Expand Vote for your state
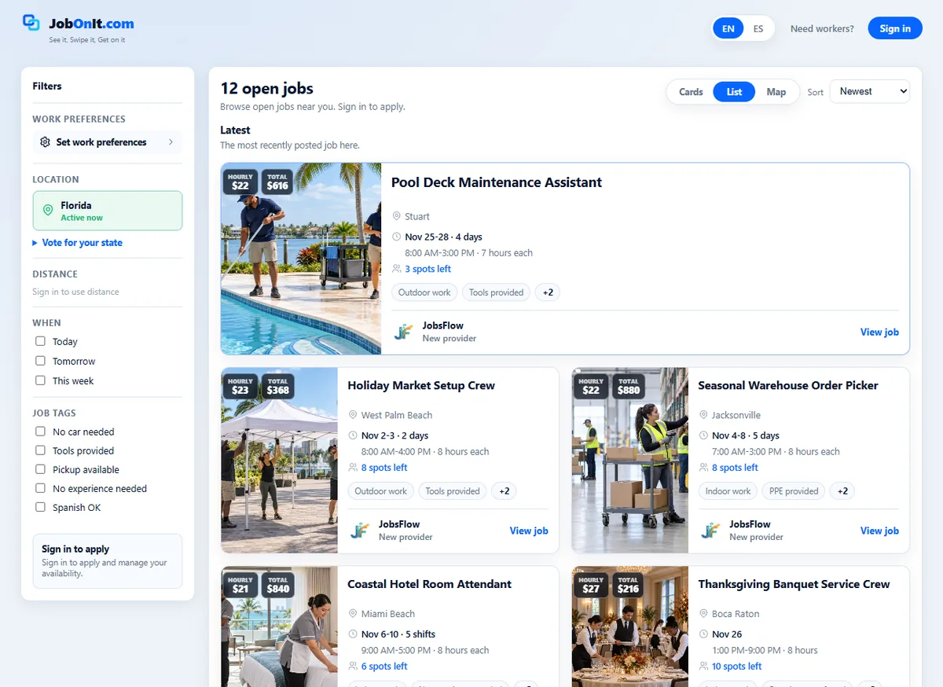The width and height of the screenshot is (943, 687). tap(77, 243)
